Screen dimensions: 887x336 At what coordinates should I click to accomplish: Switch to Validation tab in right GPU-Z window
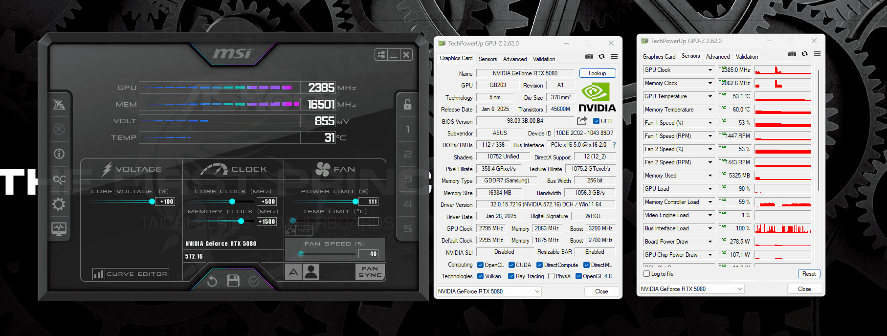[747, 57]
